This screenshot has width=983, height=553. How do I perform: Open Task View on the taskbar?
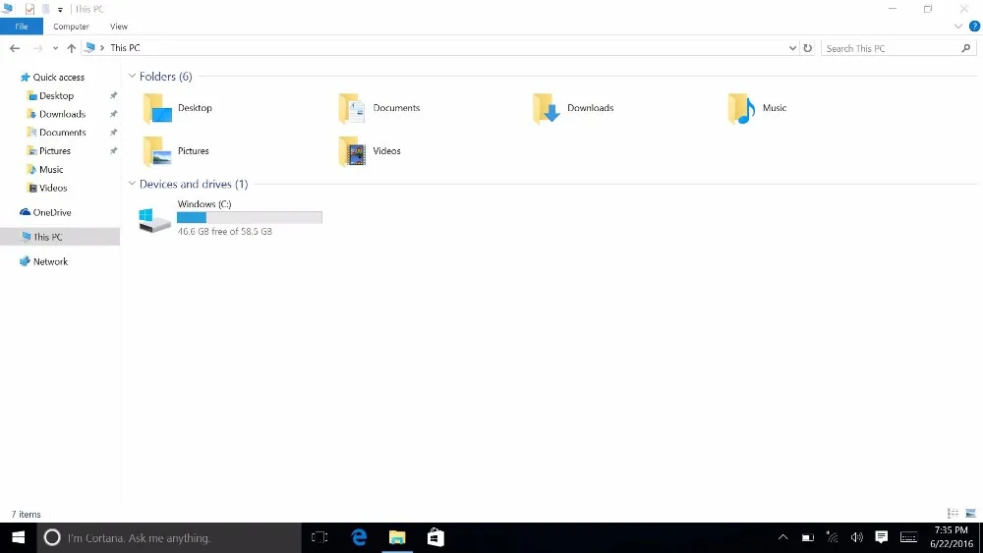tap(319, 537)
